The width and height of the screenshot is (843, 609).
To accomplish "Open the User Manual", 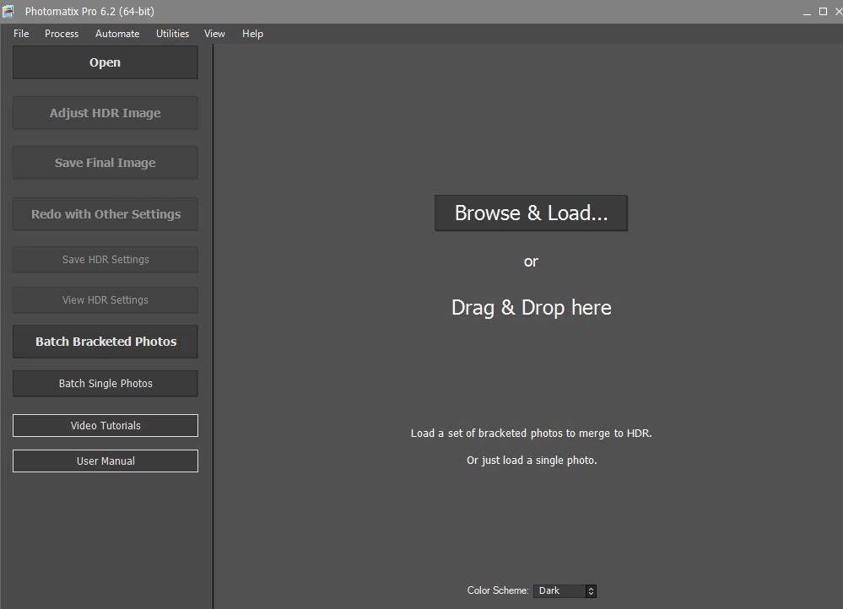I will coord(105,461).
